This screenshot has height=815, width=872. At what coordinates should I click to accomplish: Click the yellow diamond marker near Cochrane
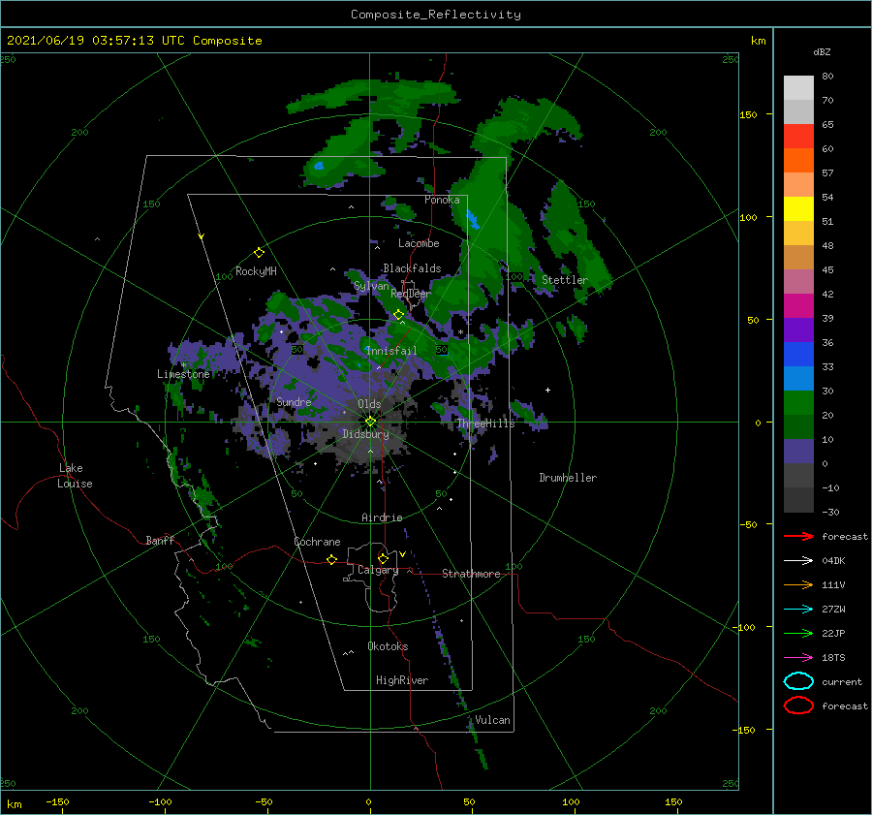332,559
